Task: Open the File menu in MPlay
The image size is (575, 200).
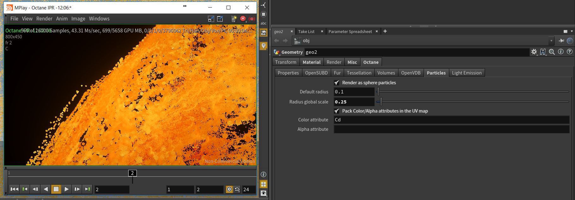Action: pyautogui.click(x=14, y=19)
